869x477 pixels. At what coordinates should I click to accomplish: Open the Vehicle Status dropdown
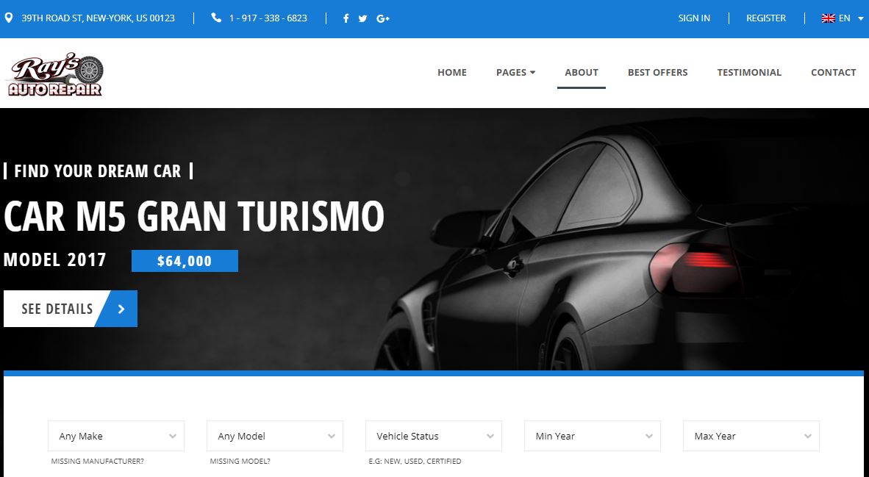pyautogui.click(x=434, y=436)
